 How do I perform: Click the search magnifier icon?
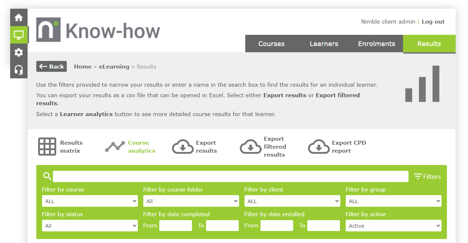(47, 176)
